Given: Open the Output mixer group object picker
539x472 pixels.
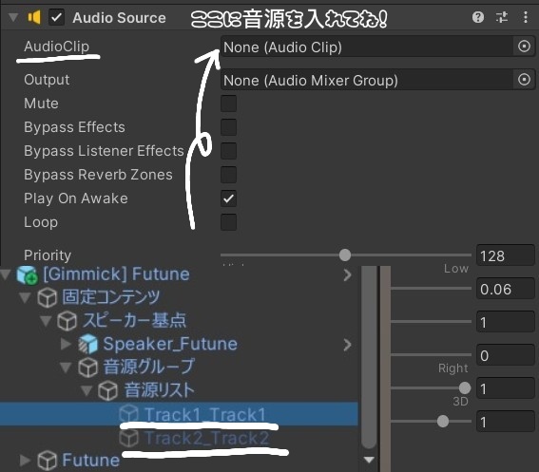Looking at the screenshot, I should [524, 80].
